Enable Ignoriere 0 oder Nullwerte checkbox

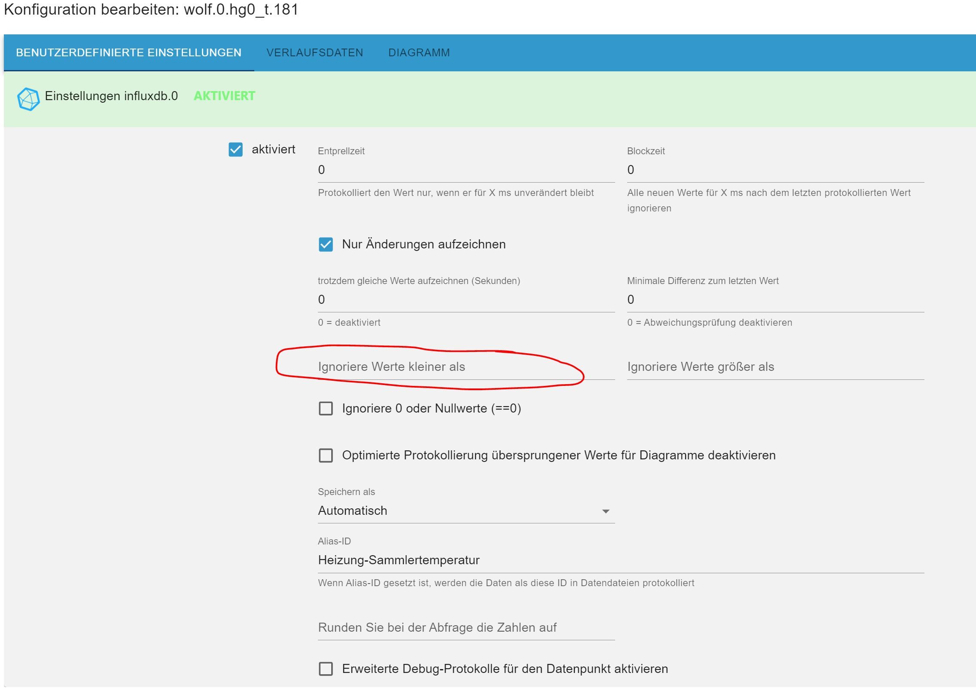tap(326, 408)
